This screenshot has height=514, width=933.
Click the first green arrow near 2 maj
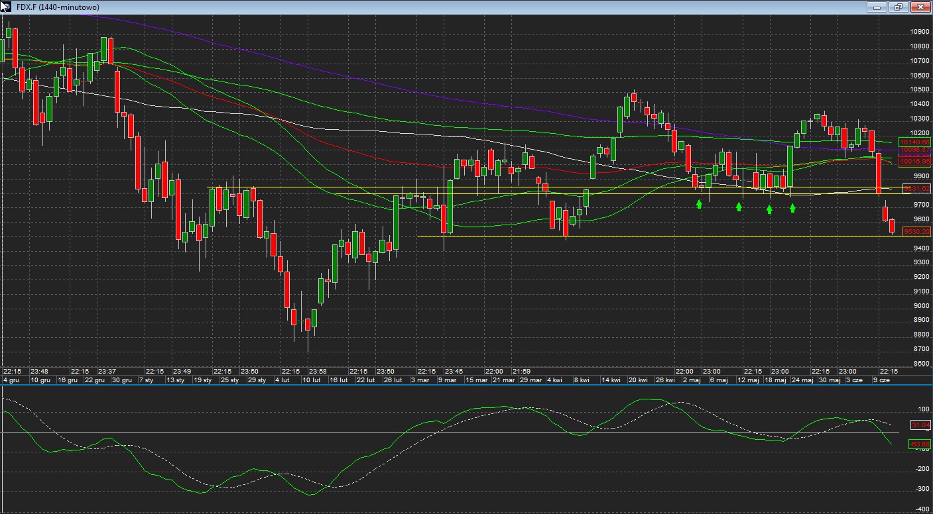[x=699, y=205]
